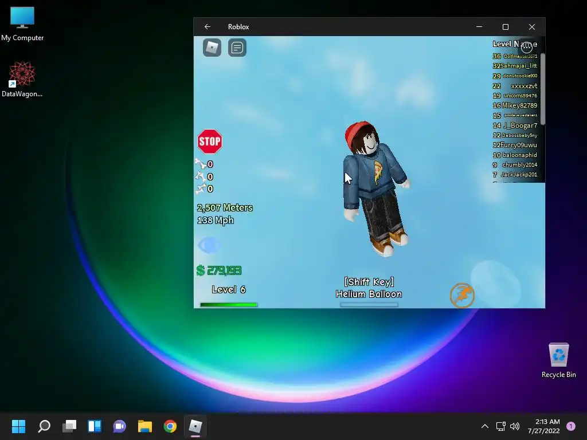
Task: Select player chumbly2014 in the leaderboard
Action: (x=519, y=164)
